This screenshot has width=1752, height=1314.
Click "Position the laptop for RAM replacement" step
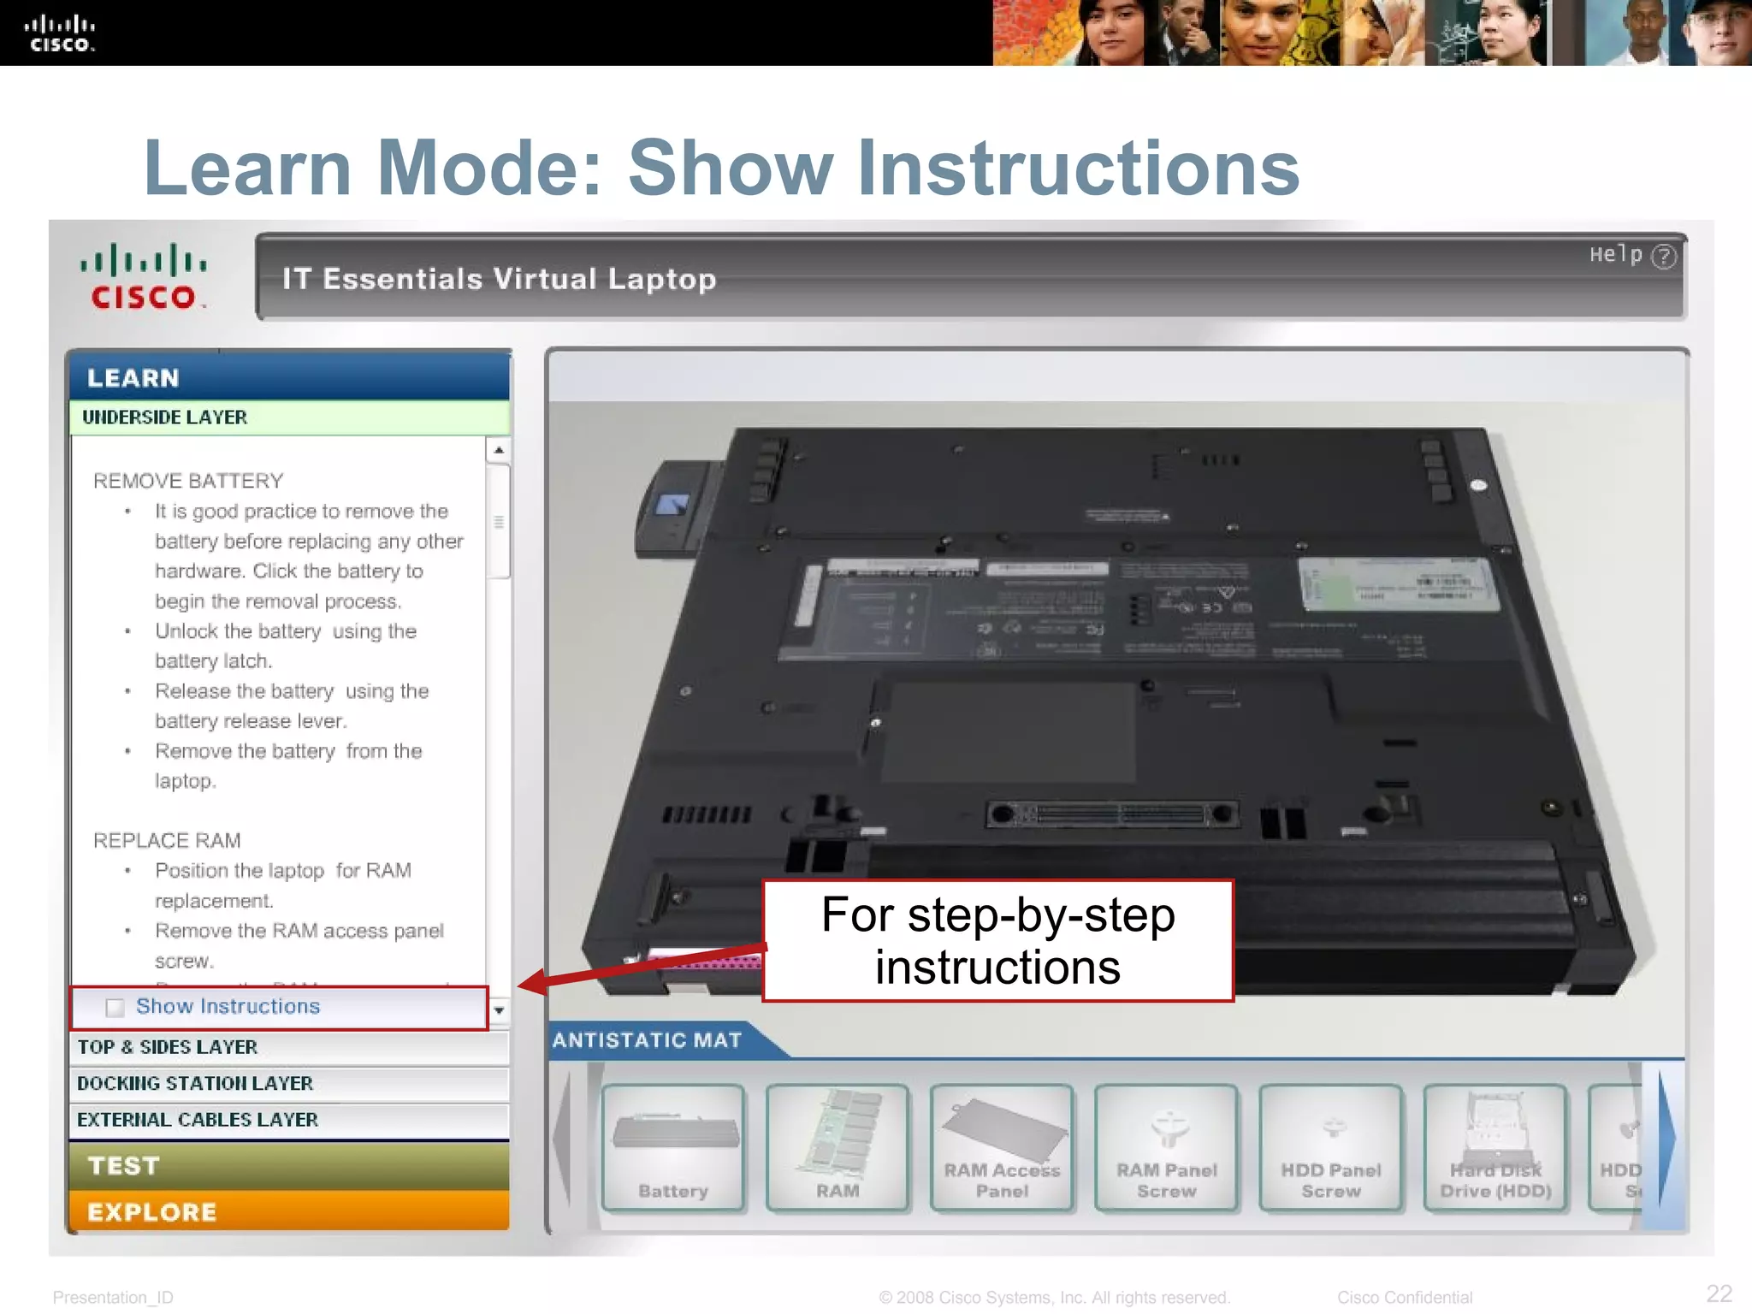coord(283,885)
